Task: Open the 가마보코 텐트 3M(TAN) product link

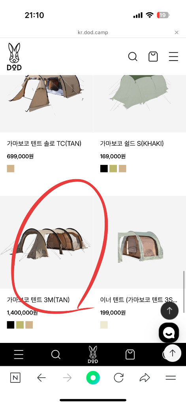Action: [x=38, y=300]
